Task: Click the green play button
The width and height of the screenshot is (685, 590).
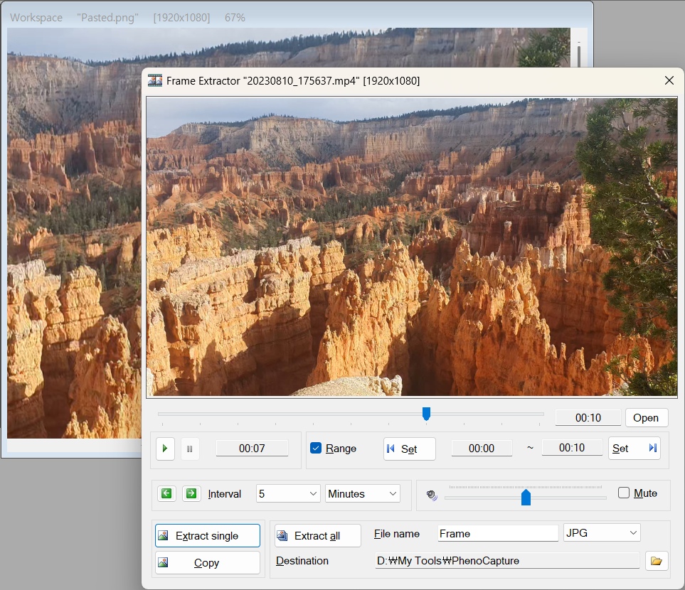Action: click(x=165, y=449)
